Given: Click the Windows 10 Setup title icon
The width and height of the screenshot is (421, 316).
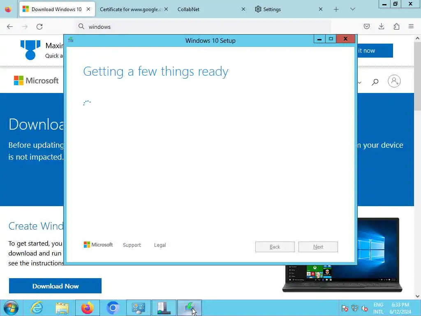Looking at the screenshot, I should click(x=71, y=40).
